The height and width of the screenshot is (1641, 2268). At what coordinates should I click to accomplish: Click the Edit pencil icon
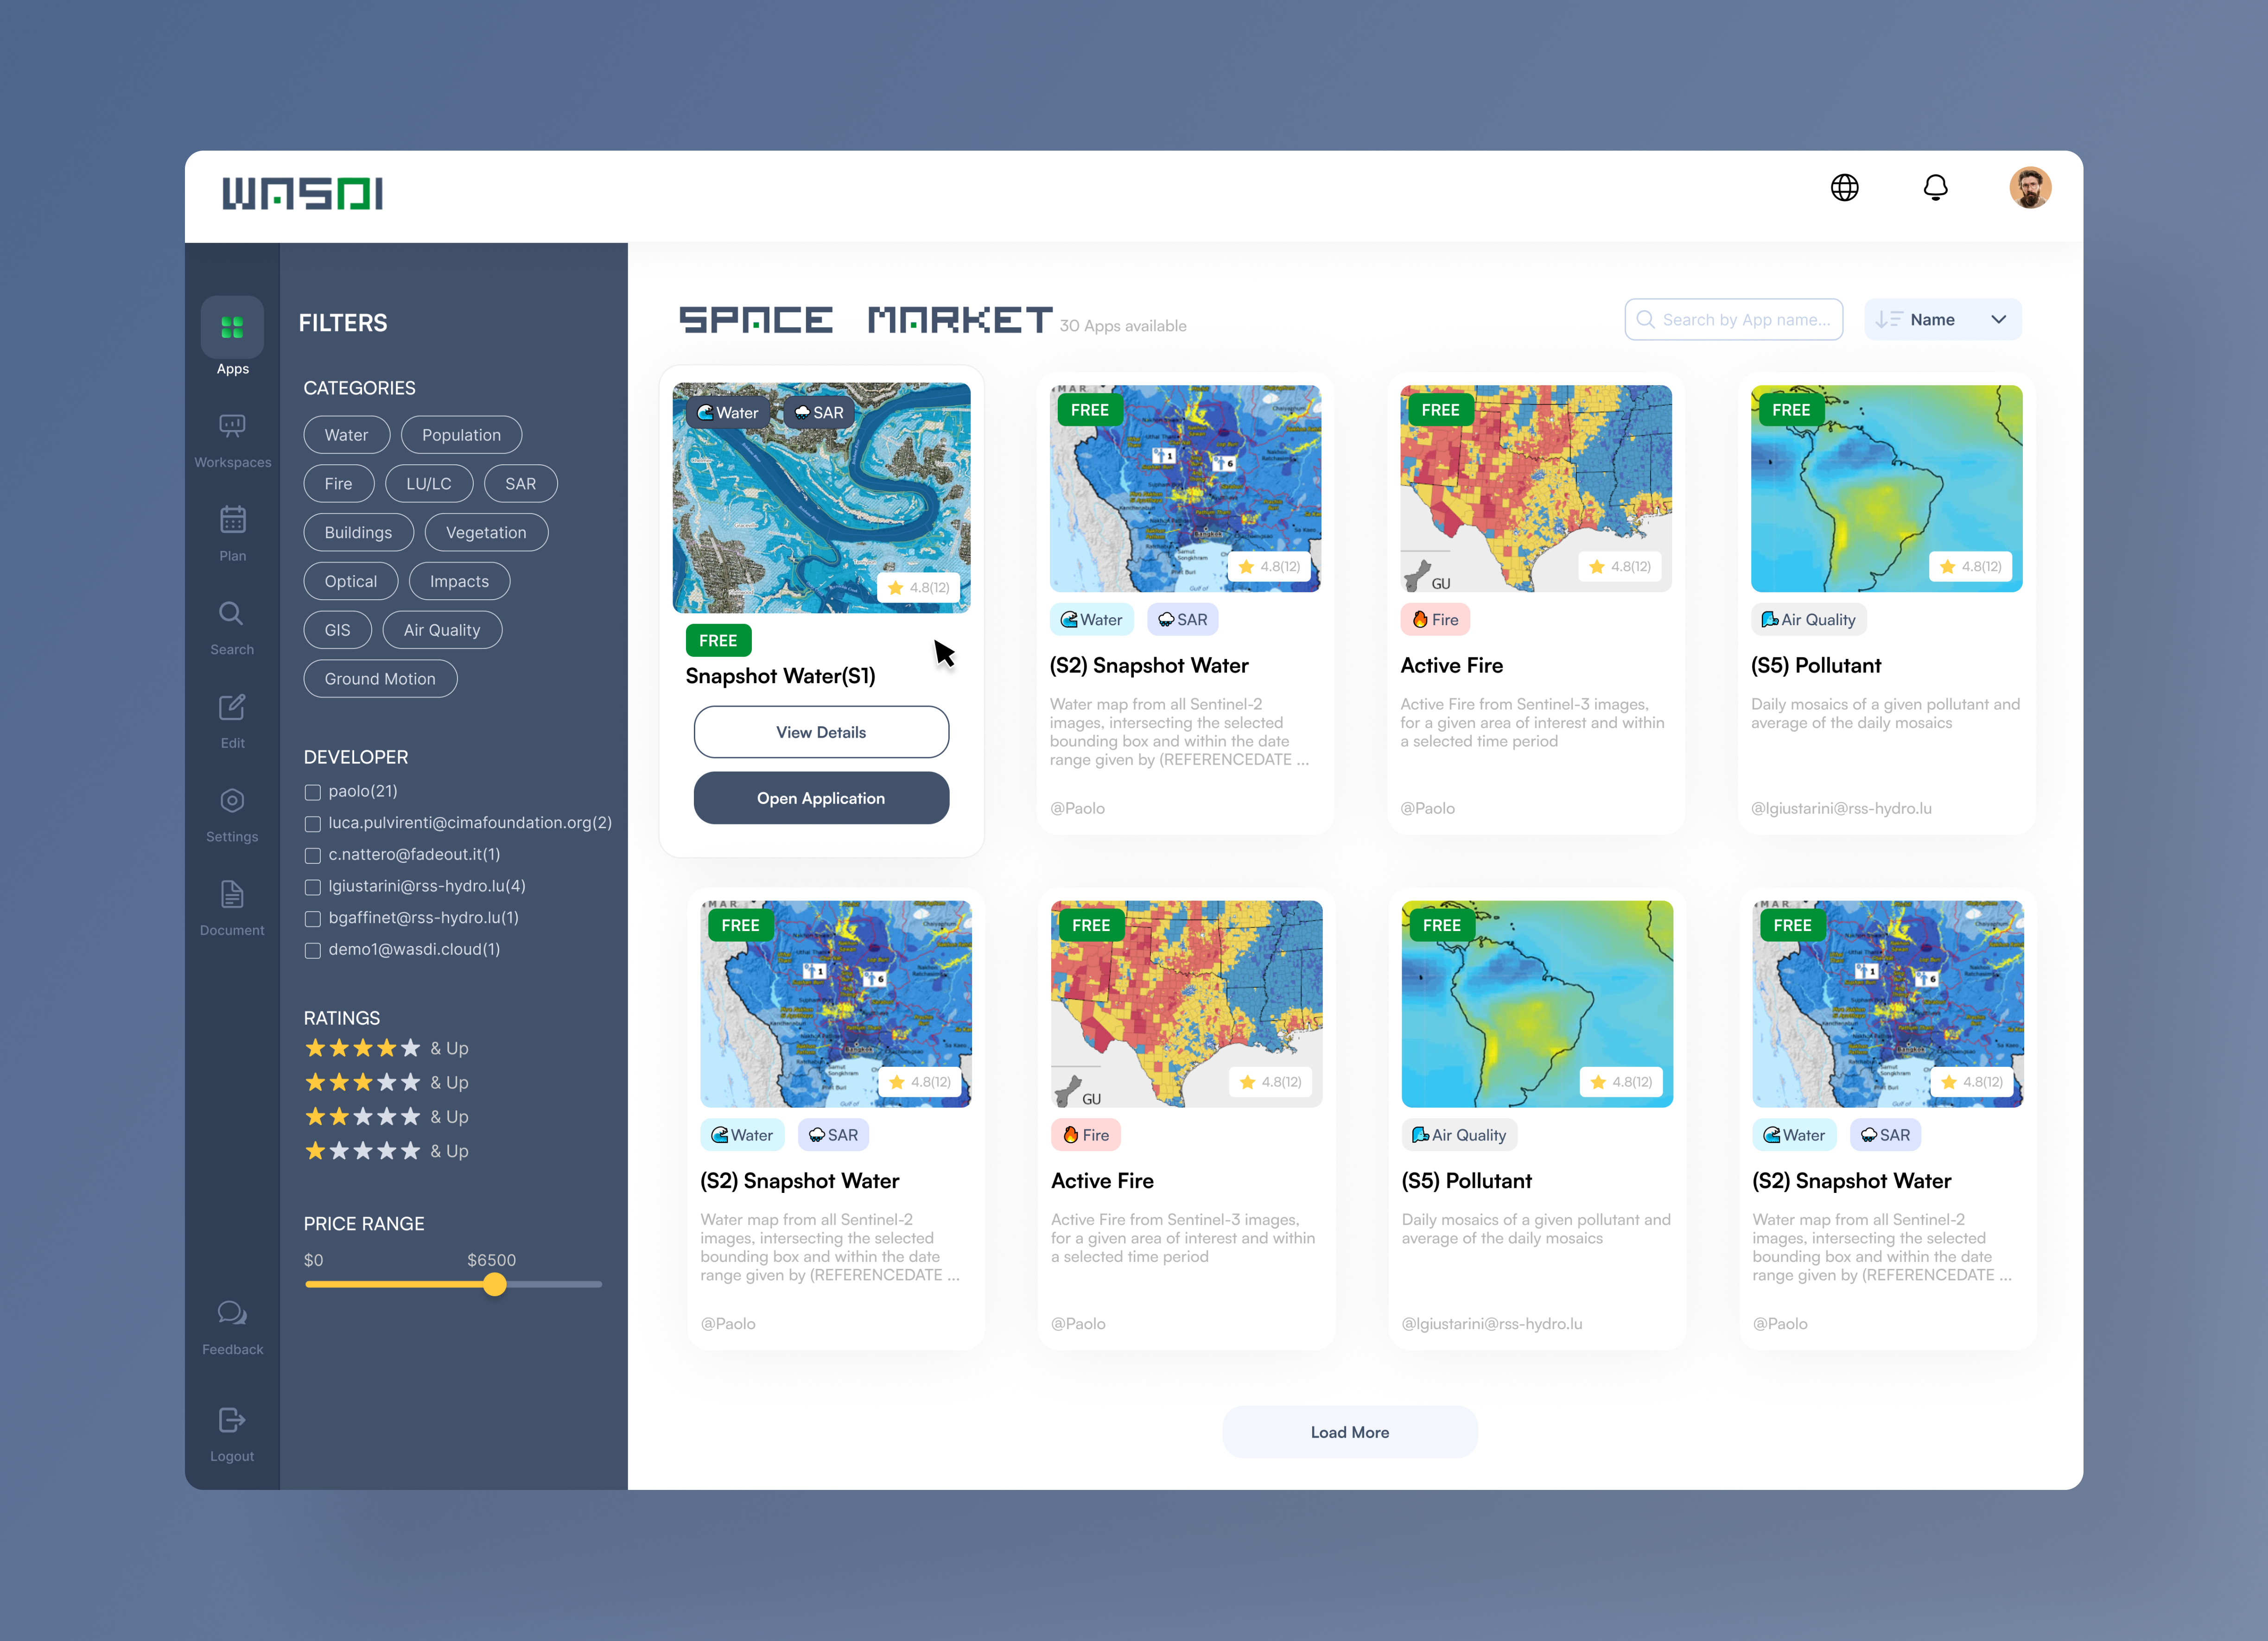click(232, 708)
